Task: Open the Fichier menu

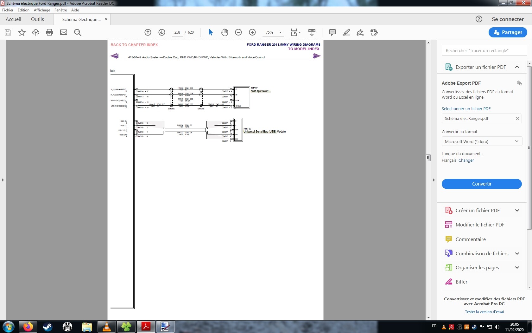Action: 8,10
